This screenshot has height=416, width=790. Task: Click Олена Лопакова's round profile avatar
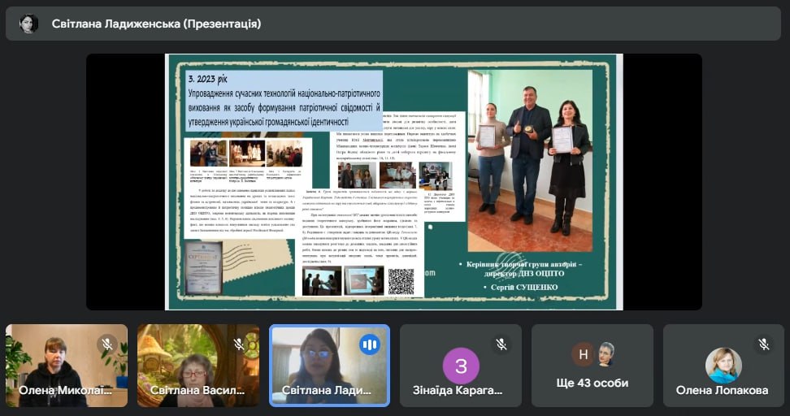[723, 364]
